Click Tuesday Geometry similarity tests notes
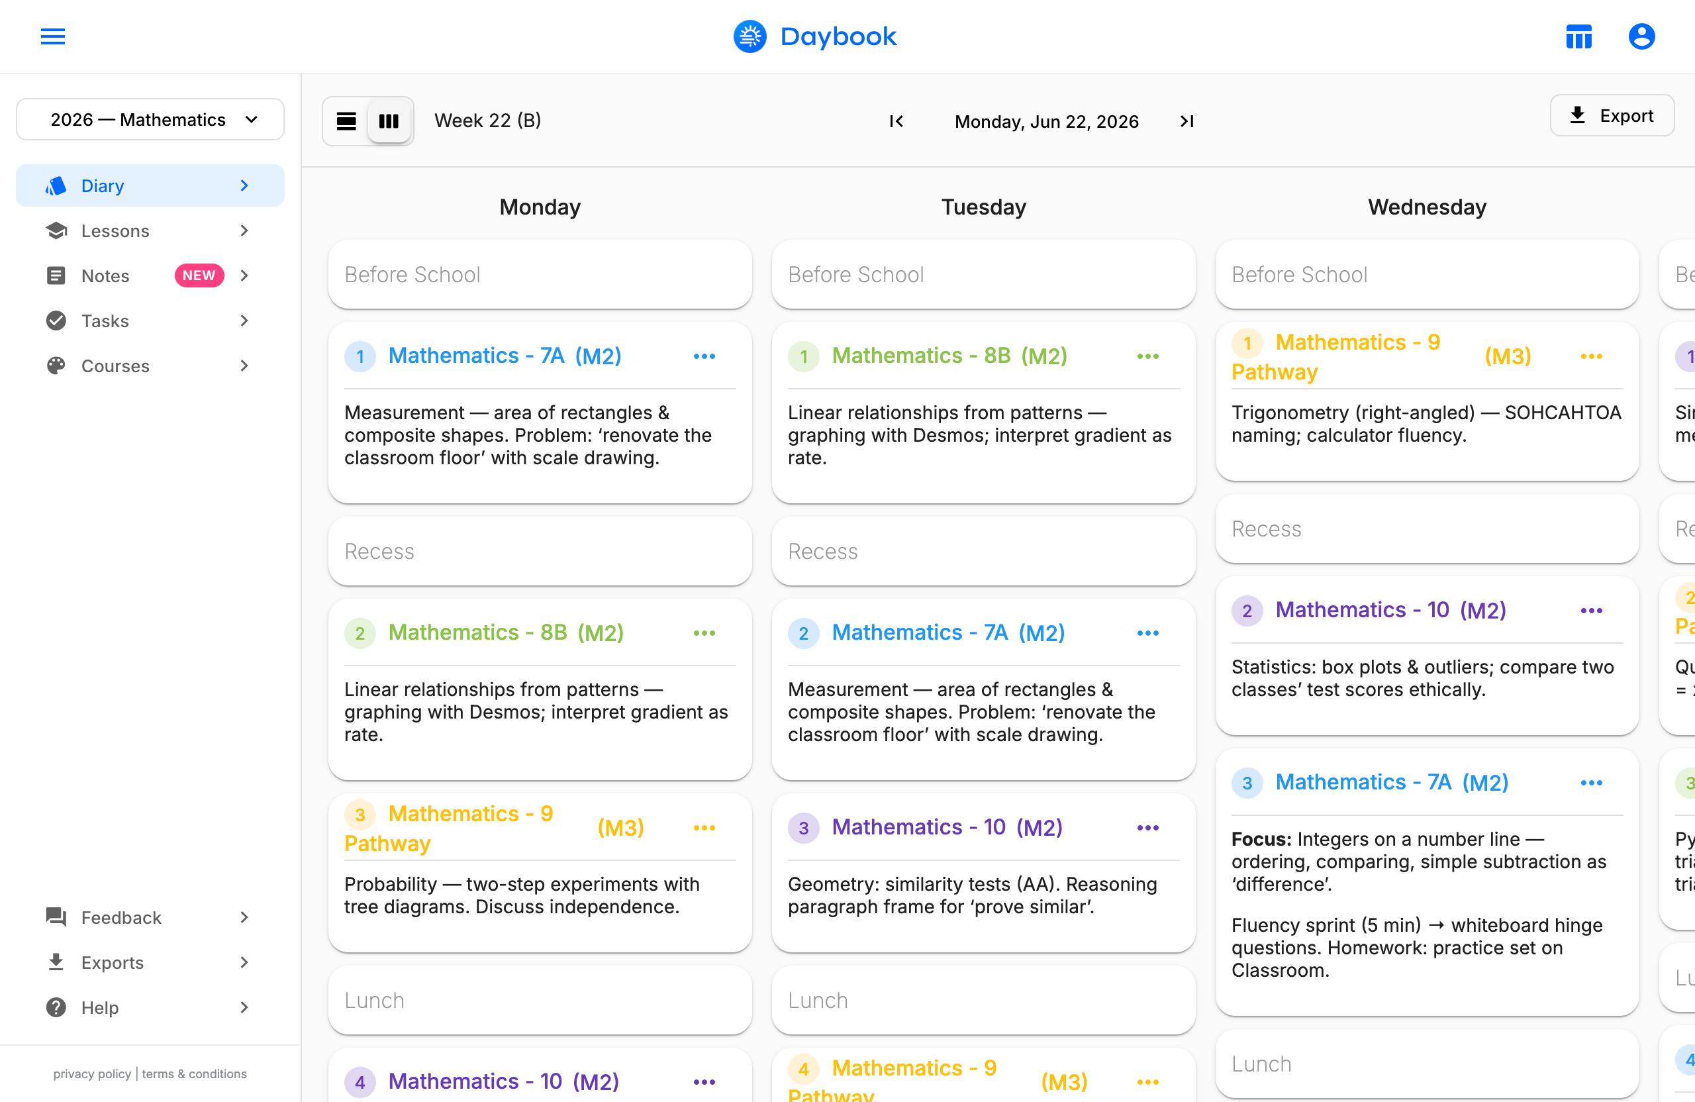This screenshot has height=1102, width=1695. [972, 895]
